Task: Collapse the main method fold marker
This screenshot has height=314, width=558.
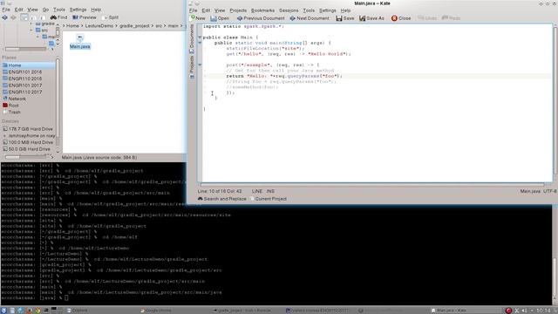Action: coord(200,43)
